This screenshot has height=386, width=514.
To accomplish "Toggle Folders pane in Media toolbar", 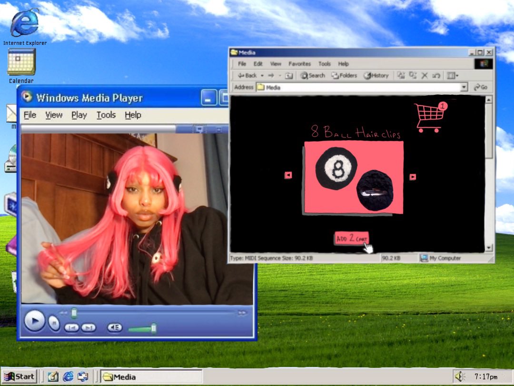I will coord(344,75).
